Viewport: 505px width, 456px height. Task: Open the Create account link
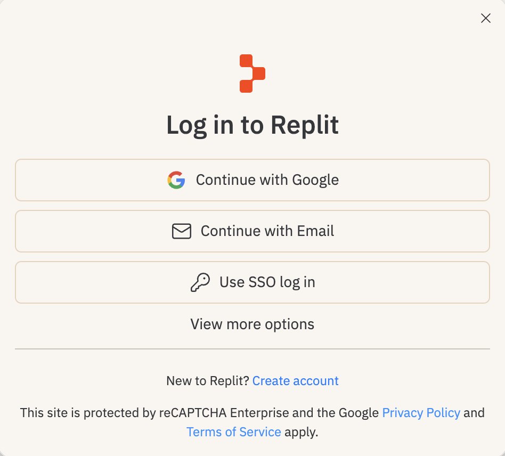coord(295,381)
